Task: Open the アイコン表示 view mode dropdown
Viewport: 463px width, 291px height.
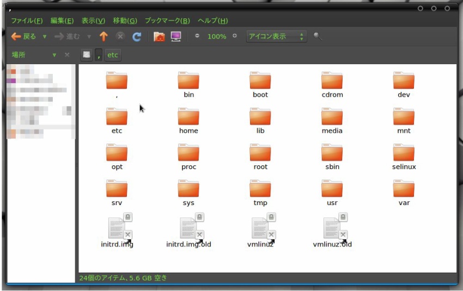Action: 276,36
